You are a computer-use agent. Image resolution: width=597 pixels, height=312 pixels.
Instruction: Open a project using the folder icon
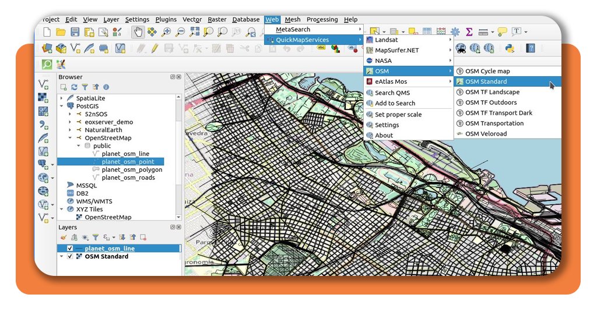pyautogui.click(x=61, y=32)
